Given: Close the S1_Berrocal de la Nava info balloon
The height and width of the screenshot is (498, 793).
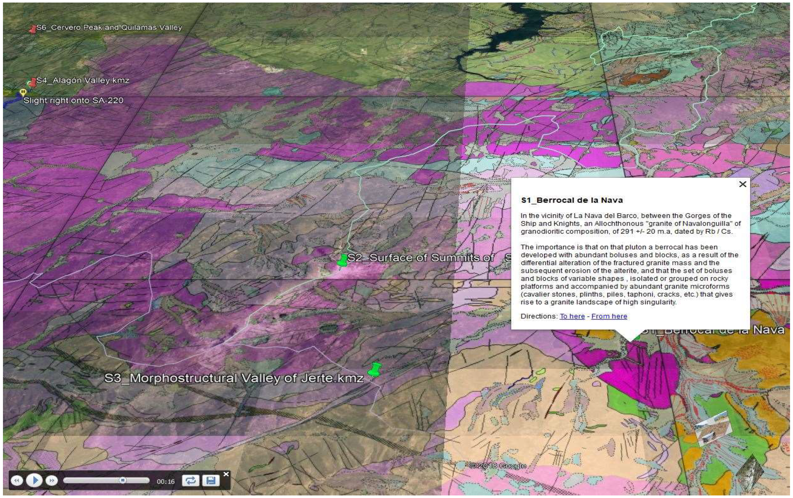Looking at the screenshot, I should [x=742, y=184].
